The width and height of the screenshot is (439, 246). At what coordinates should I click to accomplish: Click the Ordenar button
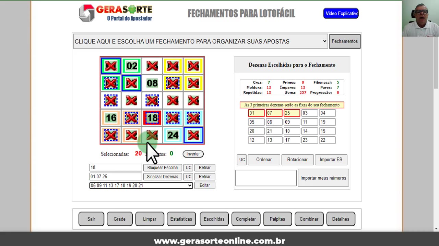click(x=264, y=160)
